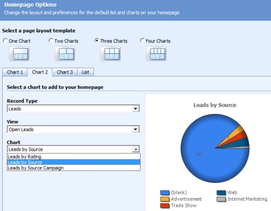Viewport: 271px width, 211px height.
Task: Click 'Select a page layout template' heading
Action: tap(39, 31)
